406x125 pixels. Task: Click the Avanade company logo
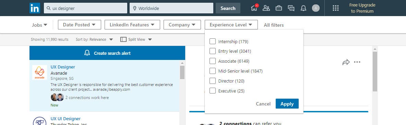[40, 73]
